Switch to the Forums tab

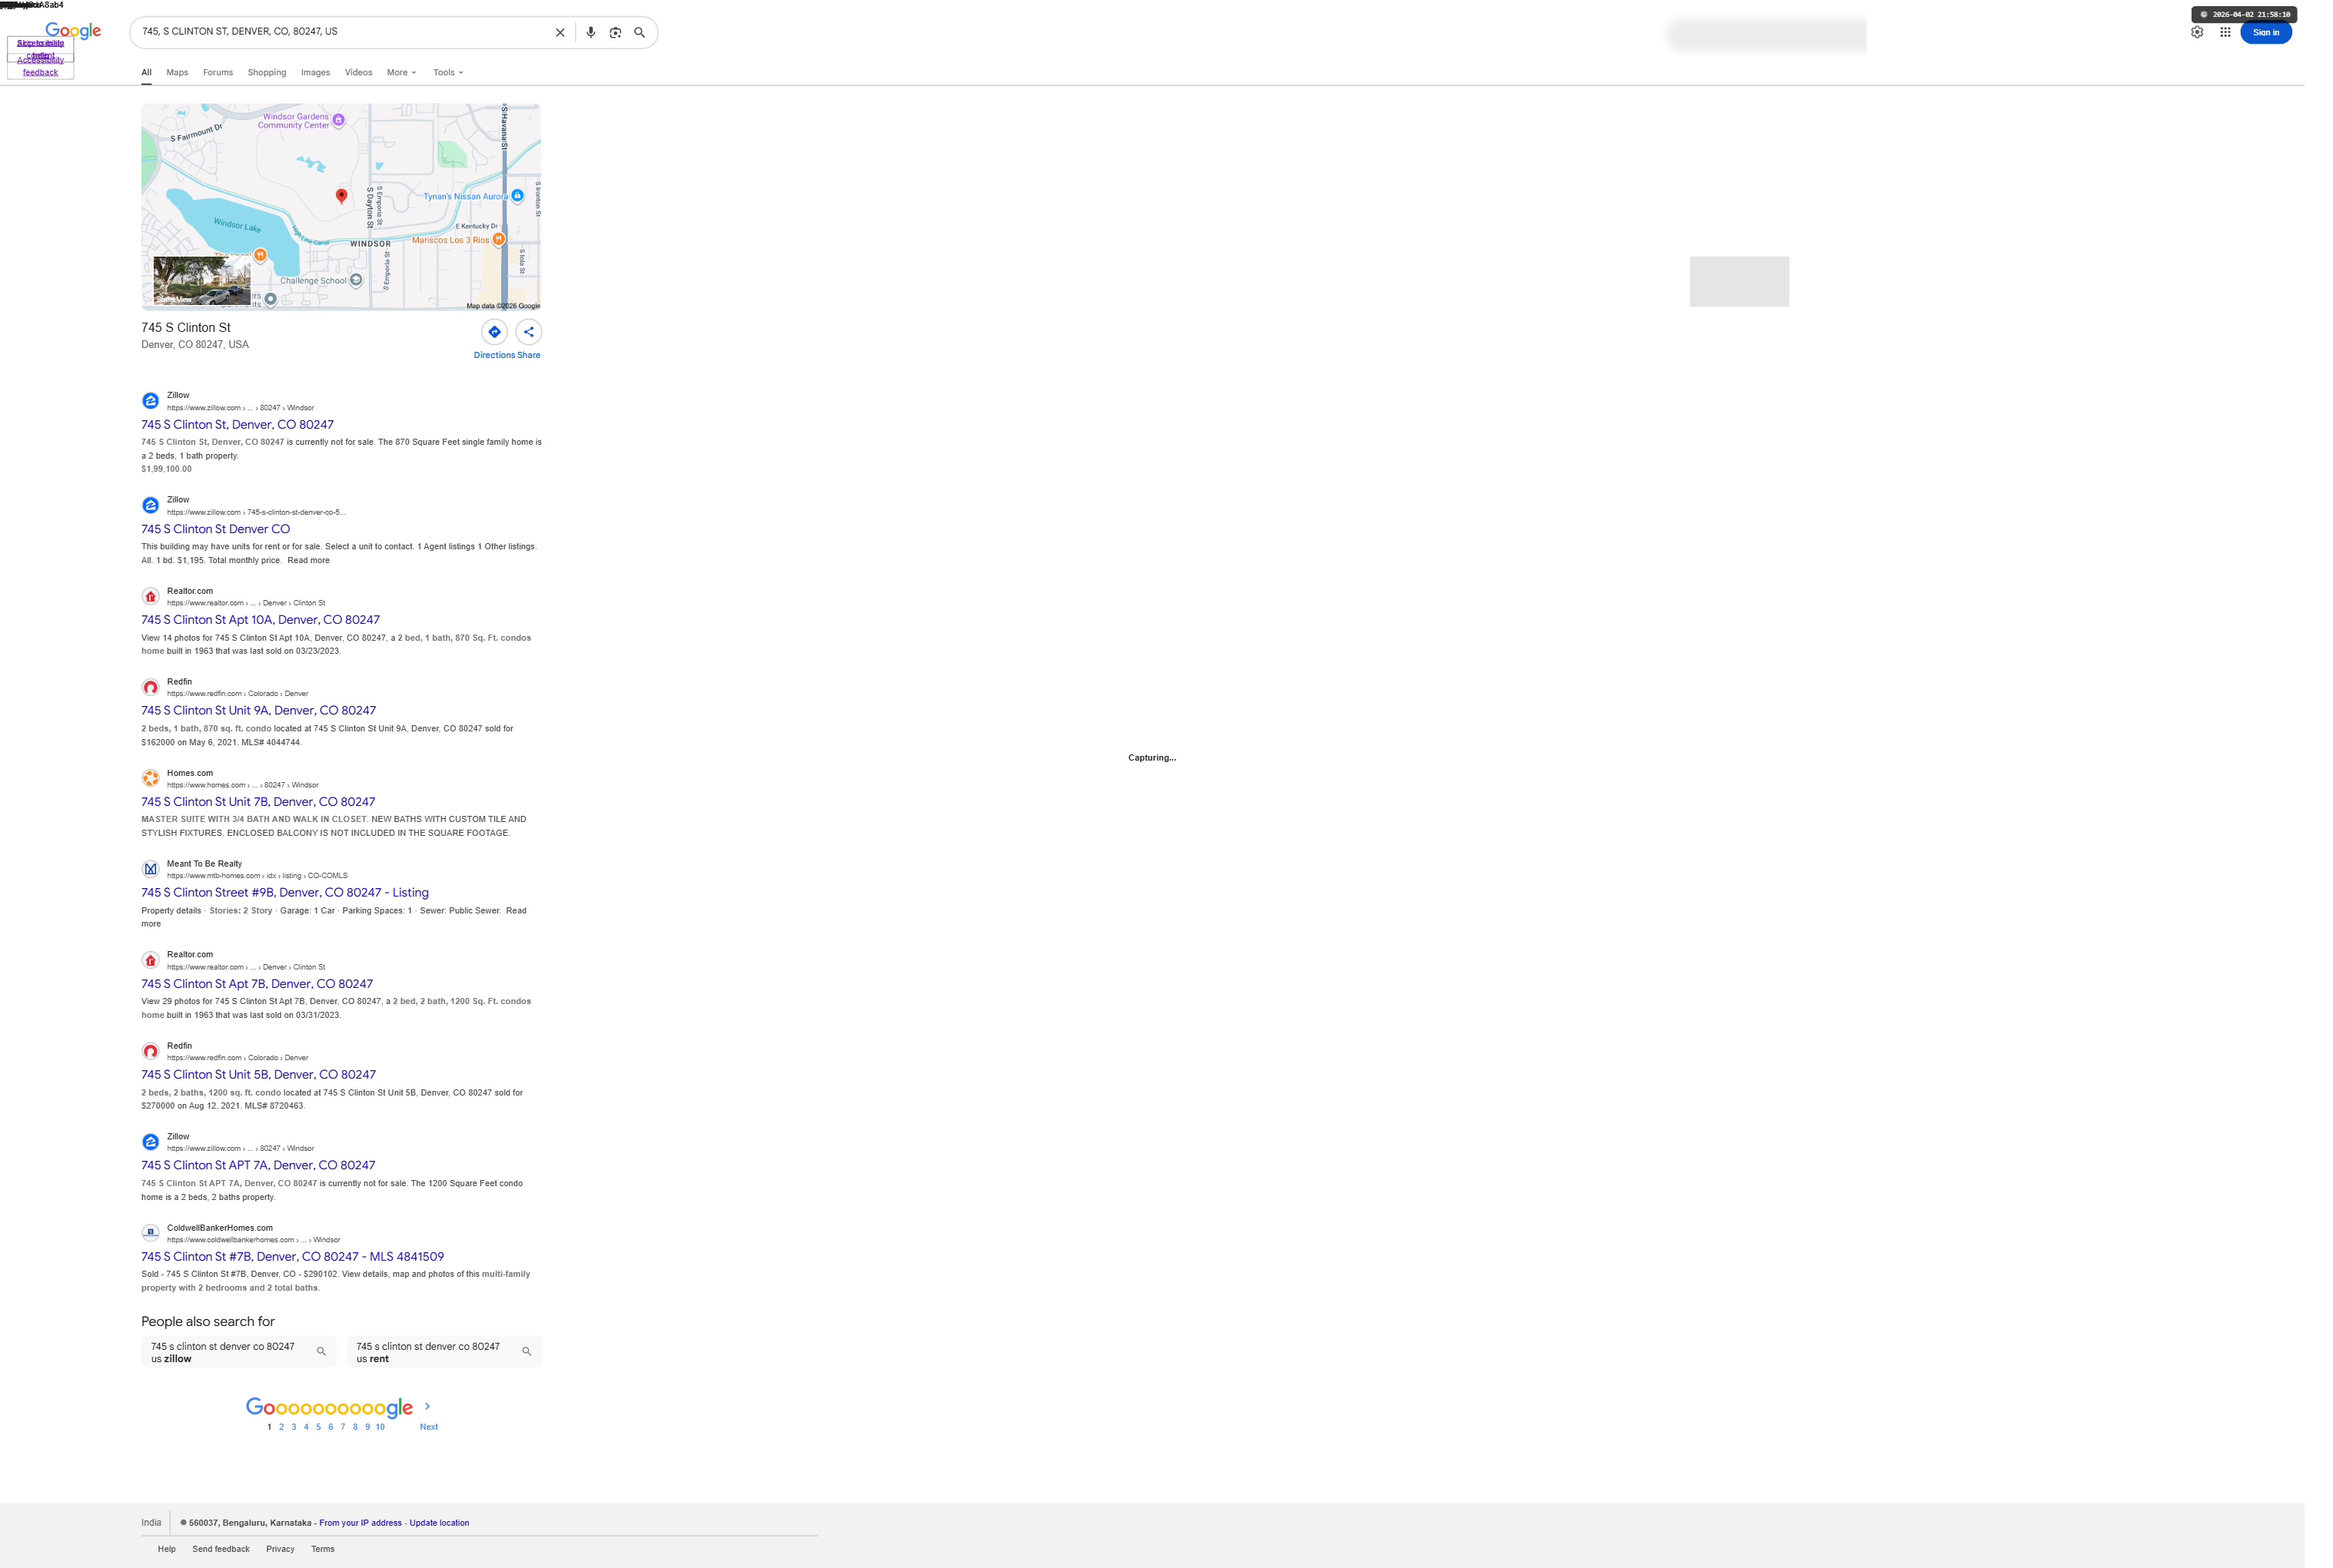click(218, 73)
